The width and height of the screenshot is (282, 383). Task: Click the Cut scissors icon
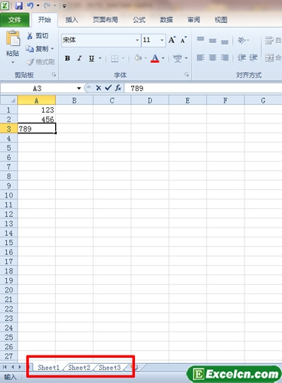(30, 36)
